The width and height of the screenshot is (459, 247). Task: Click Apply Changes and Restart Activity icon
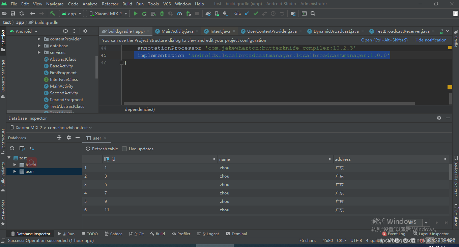coord(144,13)
